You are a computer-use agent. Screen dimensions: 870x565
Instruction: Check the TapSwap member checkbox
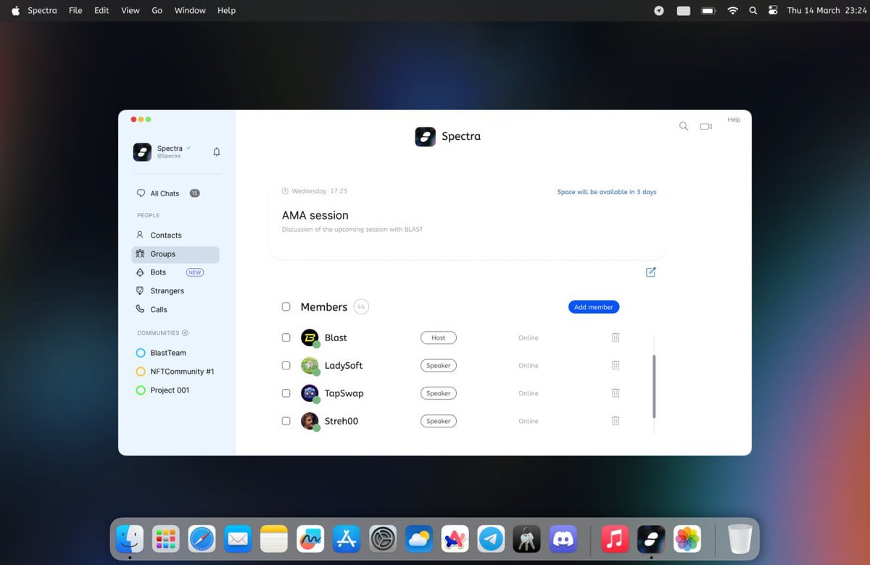pyautogui.click(x=286, y=393)
